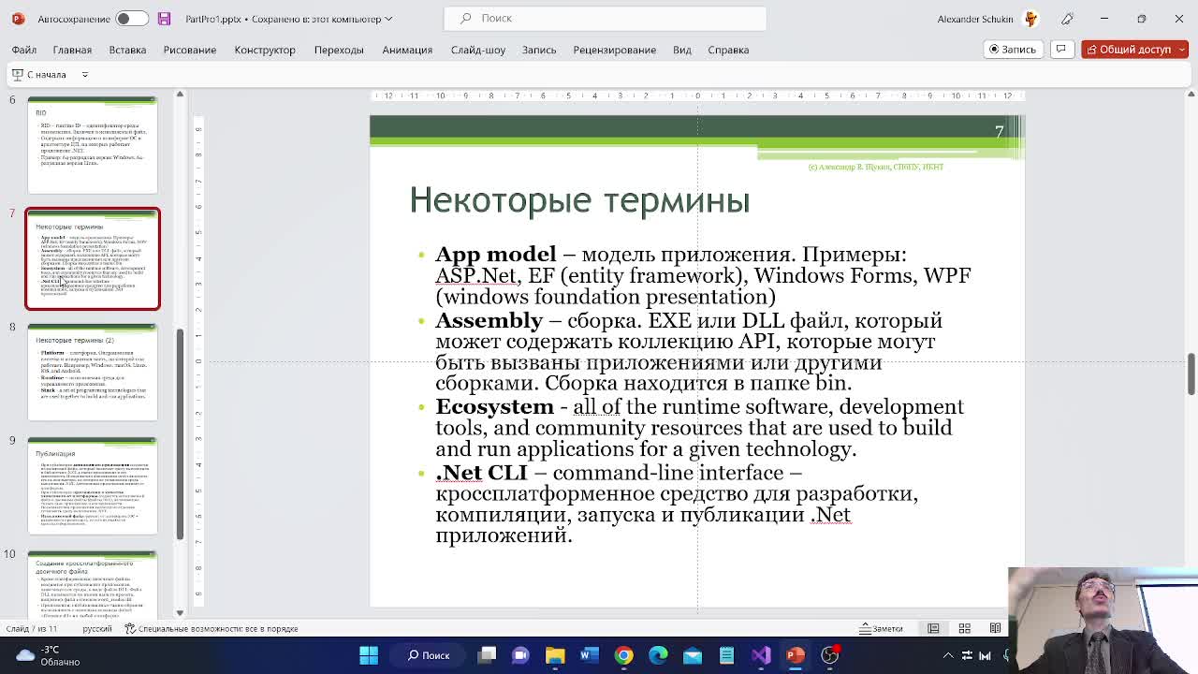The height and width of the screenshot is (674, 1198).
Task: Click the comments icon near Общий доступ
Action: pyautogui.click(x=1061, y=50)
